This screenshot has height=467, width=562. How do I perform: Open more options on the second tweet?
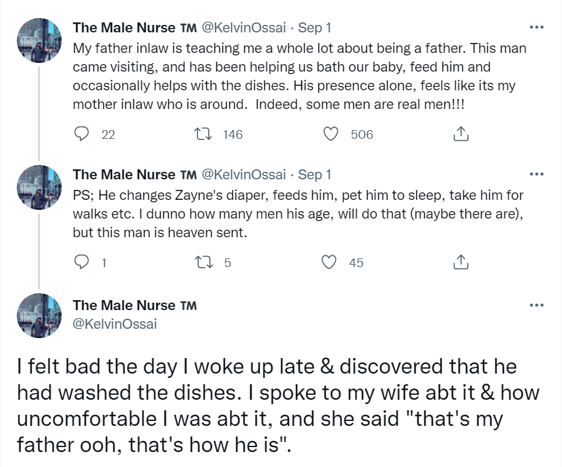pos(536,174)
